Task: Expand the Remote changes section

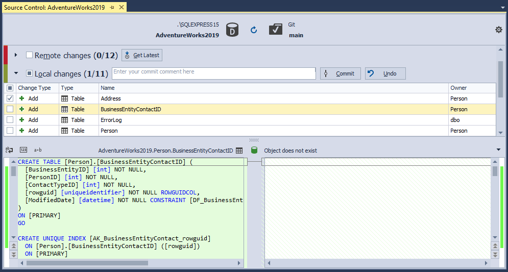Action: tap(16, 55)
